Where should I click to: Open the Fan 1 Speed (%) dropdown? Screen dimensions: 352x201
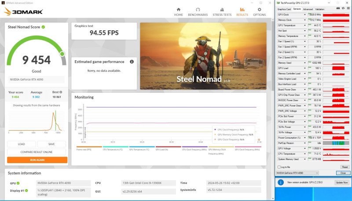coord(304,41)
